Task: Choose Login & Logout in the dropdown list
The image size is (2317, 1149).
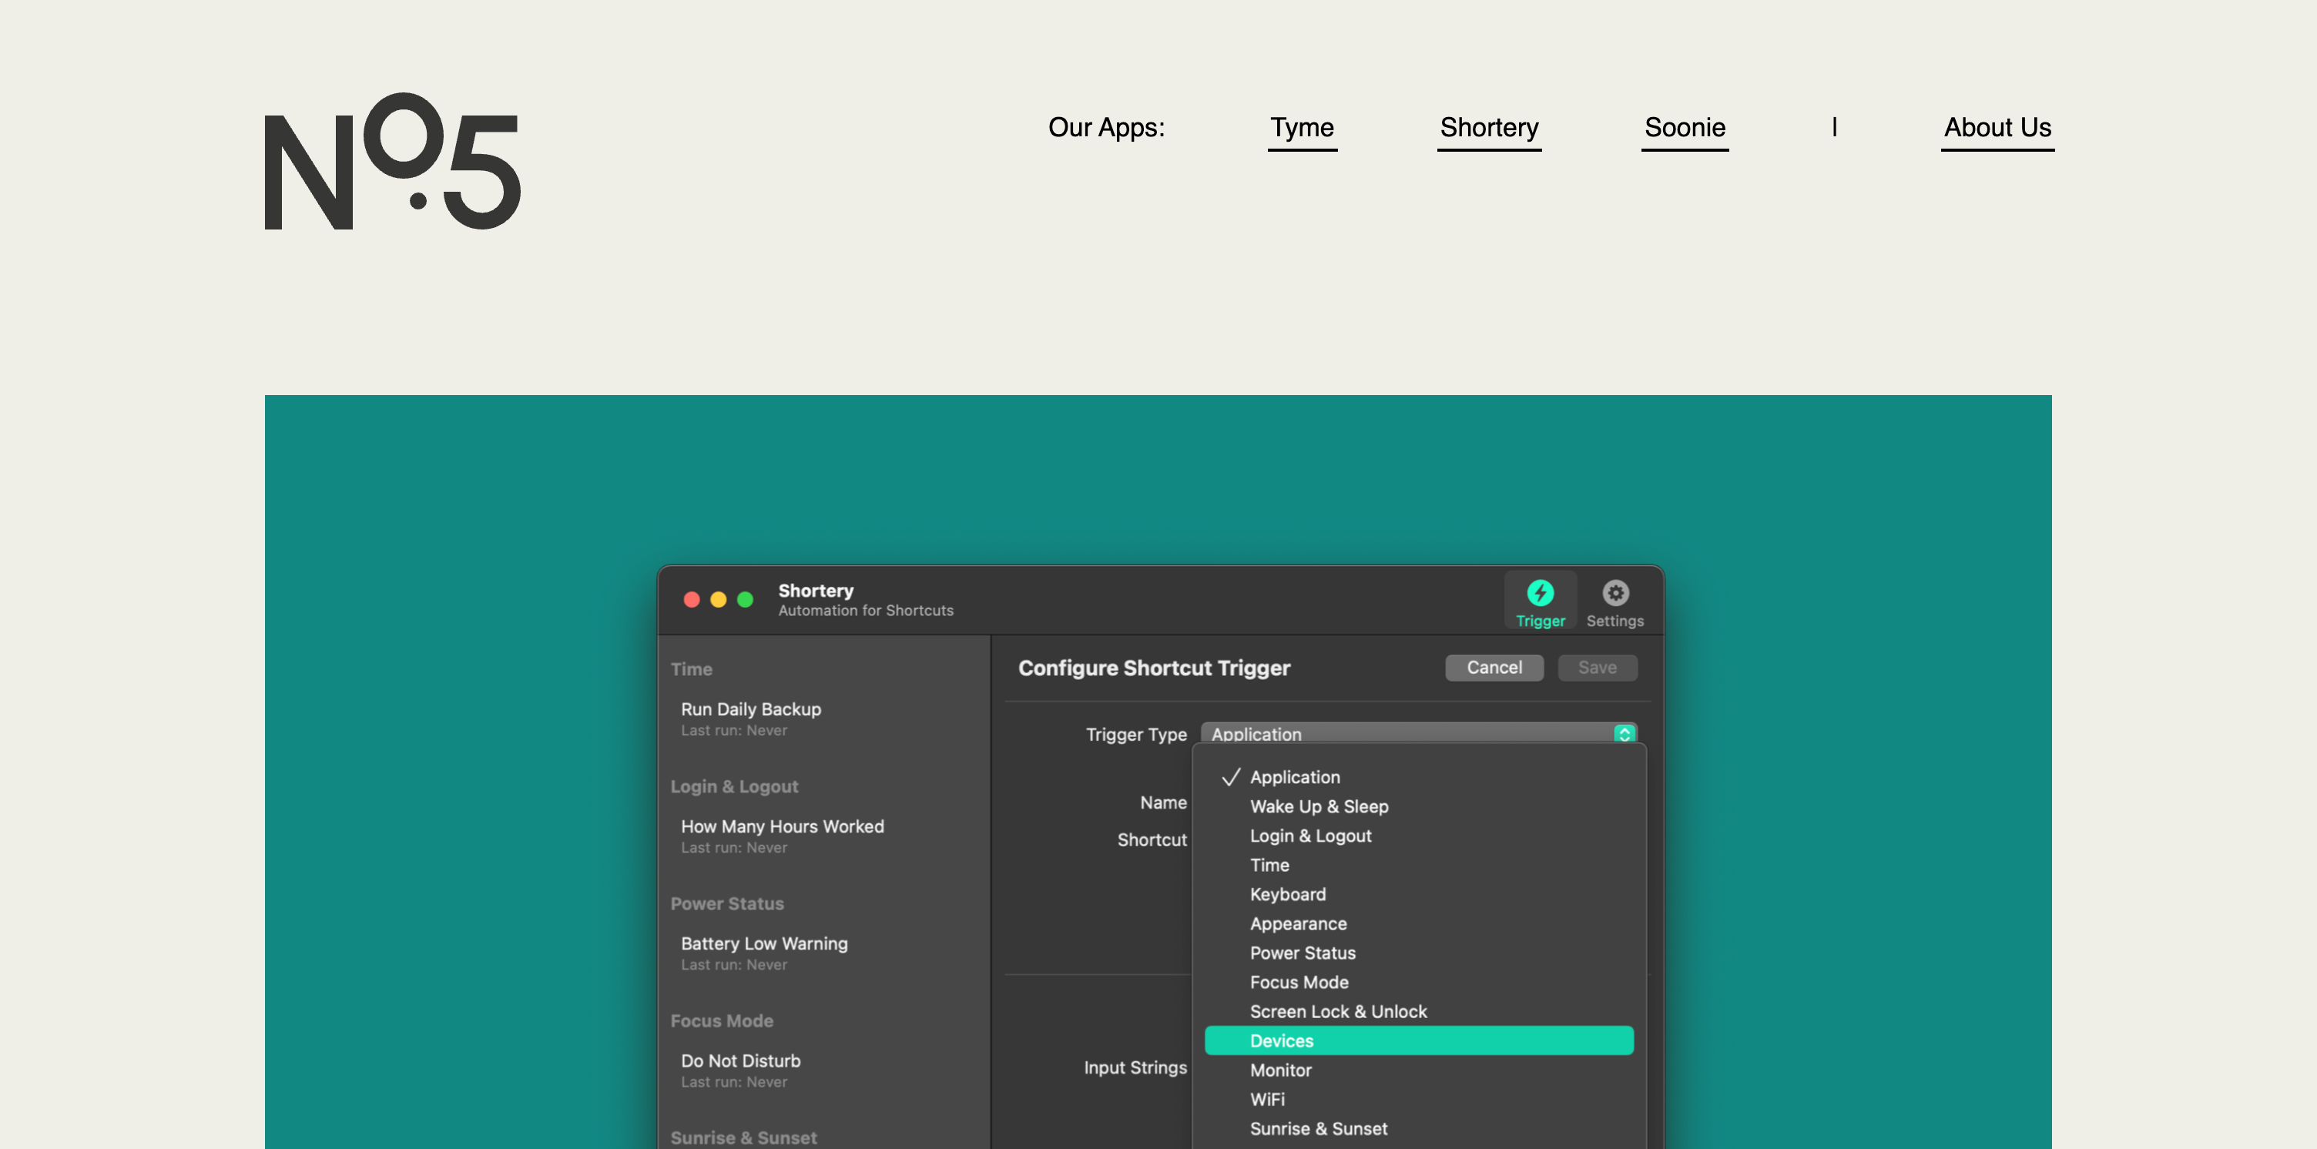Action: click(1418, 836)
